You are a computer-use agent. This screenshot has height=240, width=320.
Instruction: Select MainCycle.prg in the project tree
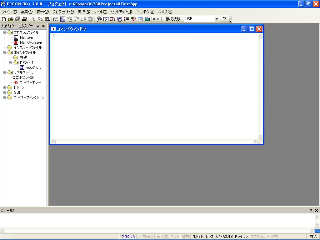click(x=31, y=42)
